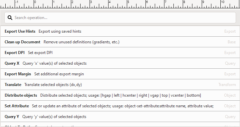Click the horizontal ruler at mark 0
Image resolution: width=240 pixels, height=127 pixels.
(x=34, y=4)
